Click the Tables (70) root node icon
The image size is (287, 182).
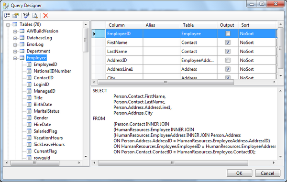(x=15, y=24)
